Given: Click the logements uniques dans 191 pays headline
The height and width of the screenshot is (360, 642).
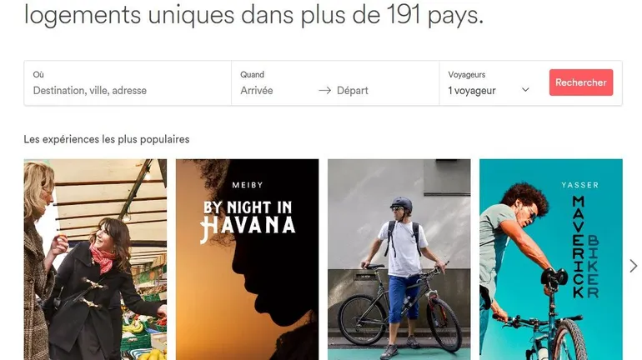Looking at the screenshot, I should (253, 15).
